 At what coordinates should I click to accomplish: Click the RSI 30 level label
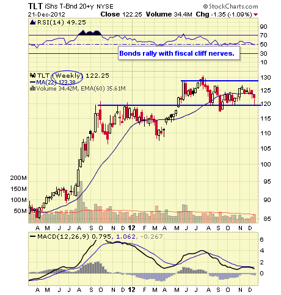(264, 53)
